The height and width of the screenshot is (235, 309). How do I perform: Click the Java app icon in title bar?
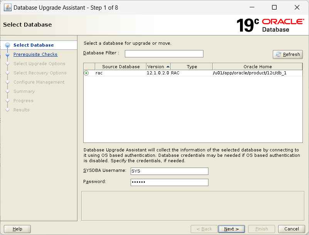[8, 8]
